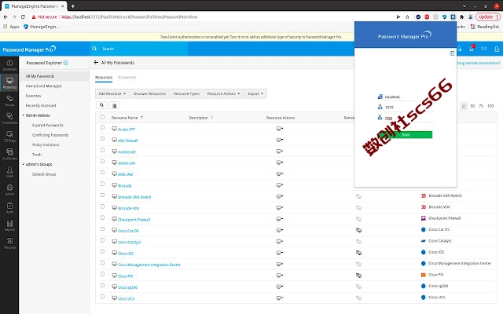Sort by the Resource Name column

pyautogui.click(x=127, y=118)
